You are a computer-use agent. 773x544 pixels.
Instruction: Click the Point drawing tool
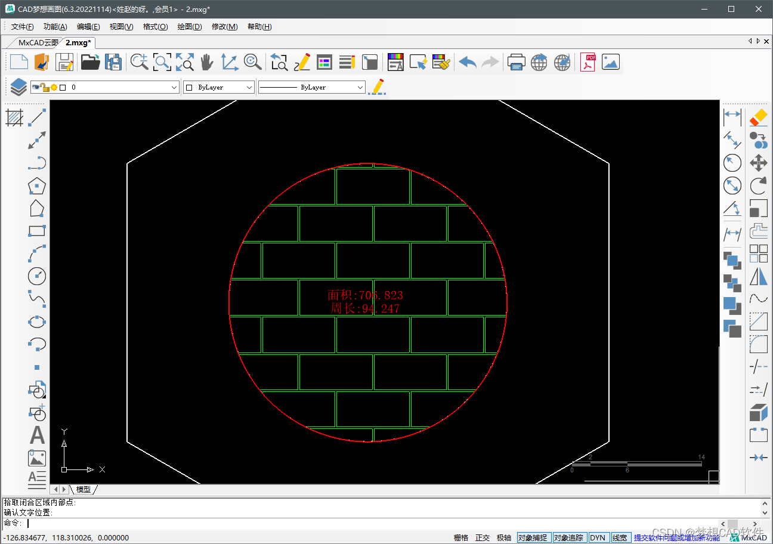(x=37, y=367)
